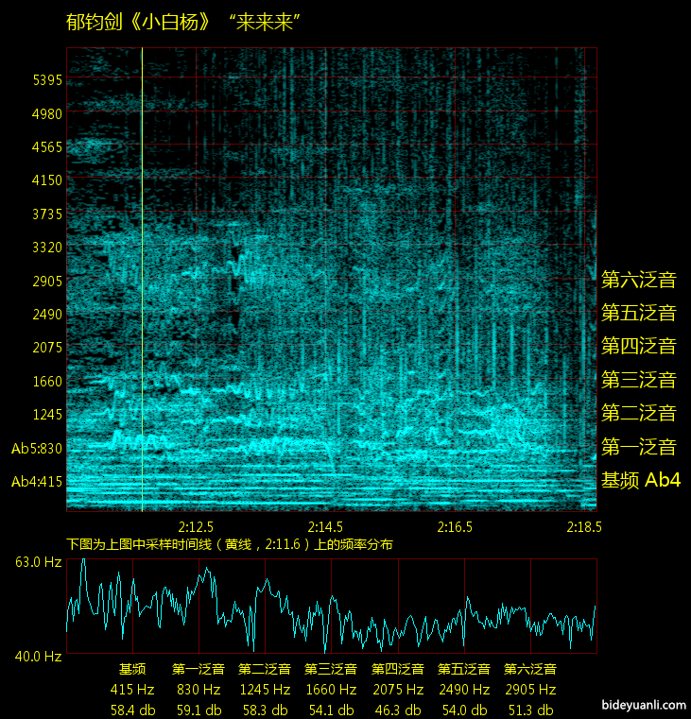The image size is (691, 719).
Task: Click the 59.1 db reading in bottom table
Action: click(x=199, y=710)
